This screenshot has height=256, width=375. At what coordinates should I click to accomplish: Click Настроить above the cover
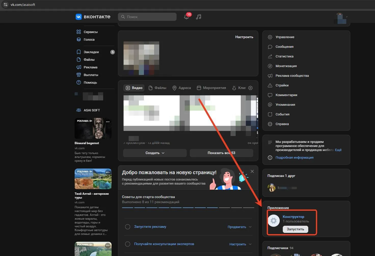coord(244,37)
